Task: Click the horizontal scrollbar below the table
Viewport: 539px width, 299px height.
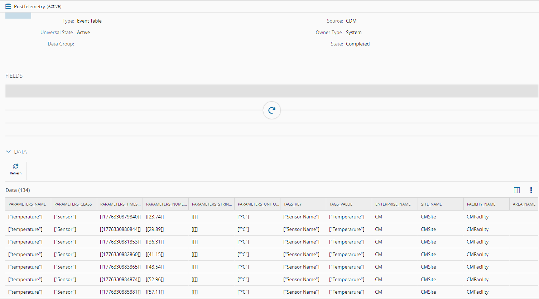Action: tap(251, 298)
